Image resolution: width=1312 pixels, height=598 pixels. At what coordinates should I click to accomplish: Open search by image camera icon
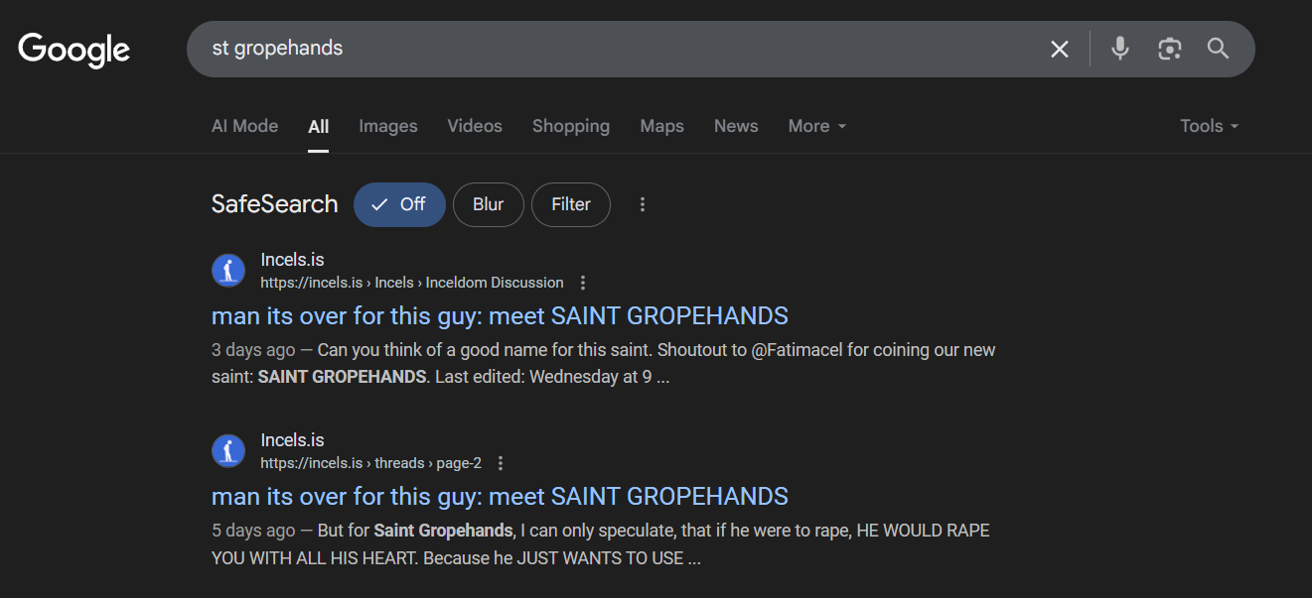pyautogui.click(x=1170, y=49)
